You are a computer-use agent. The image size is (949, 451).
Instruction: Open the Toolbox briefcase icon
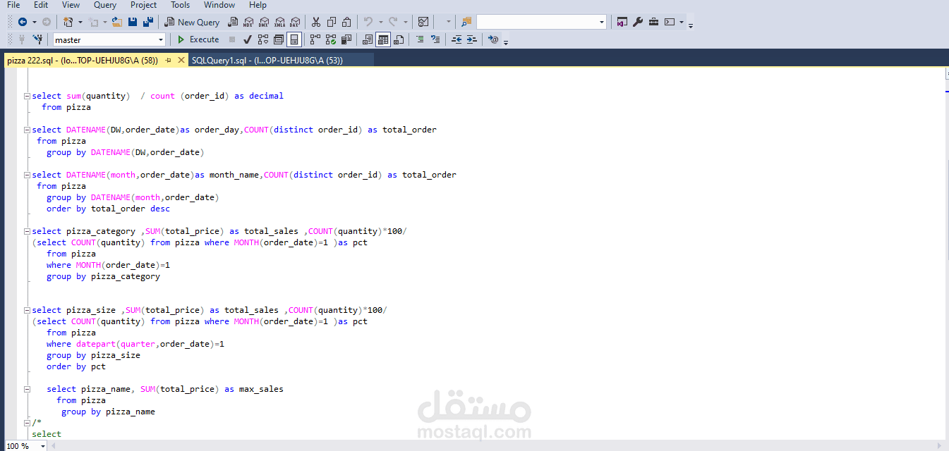(x=653, y=22)
